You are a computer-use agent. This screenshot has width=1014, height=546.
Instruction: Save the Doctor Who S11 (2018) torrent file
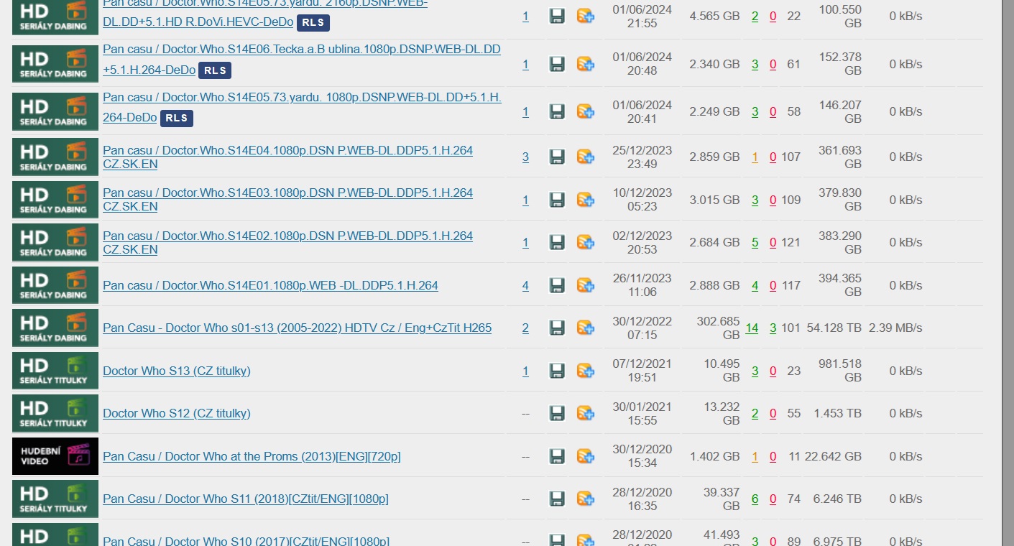point(557,499)
